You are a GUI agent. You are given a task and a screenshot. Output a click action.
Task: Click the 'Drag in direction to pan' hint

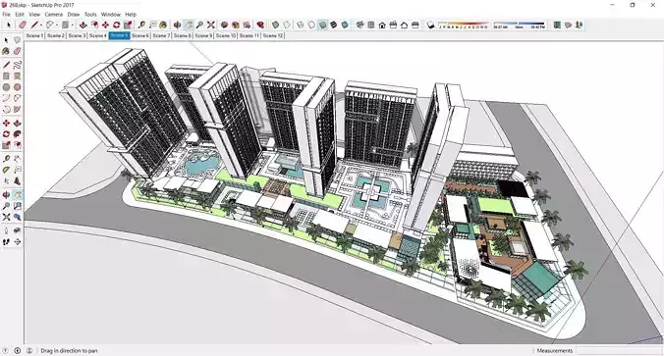point(69,350)
